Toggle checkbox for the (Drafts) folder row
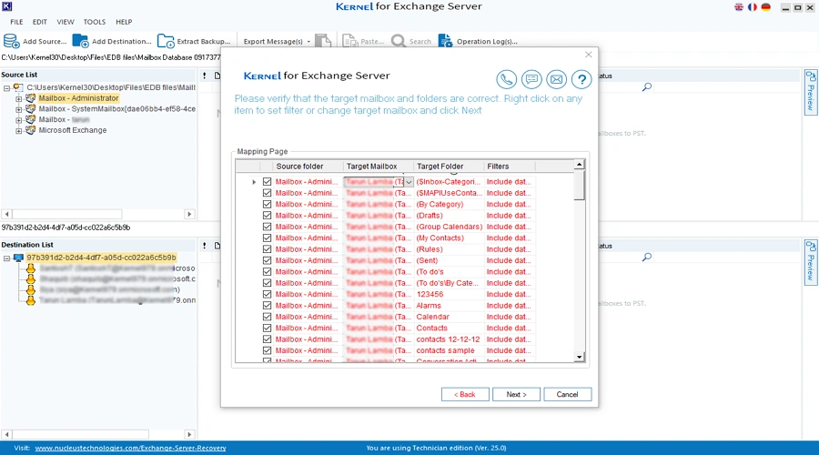 267,216
